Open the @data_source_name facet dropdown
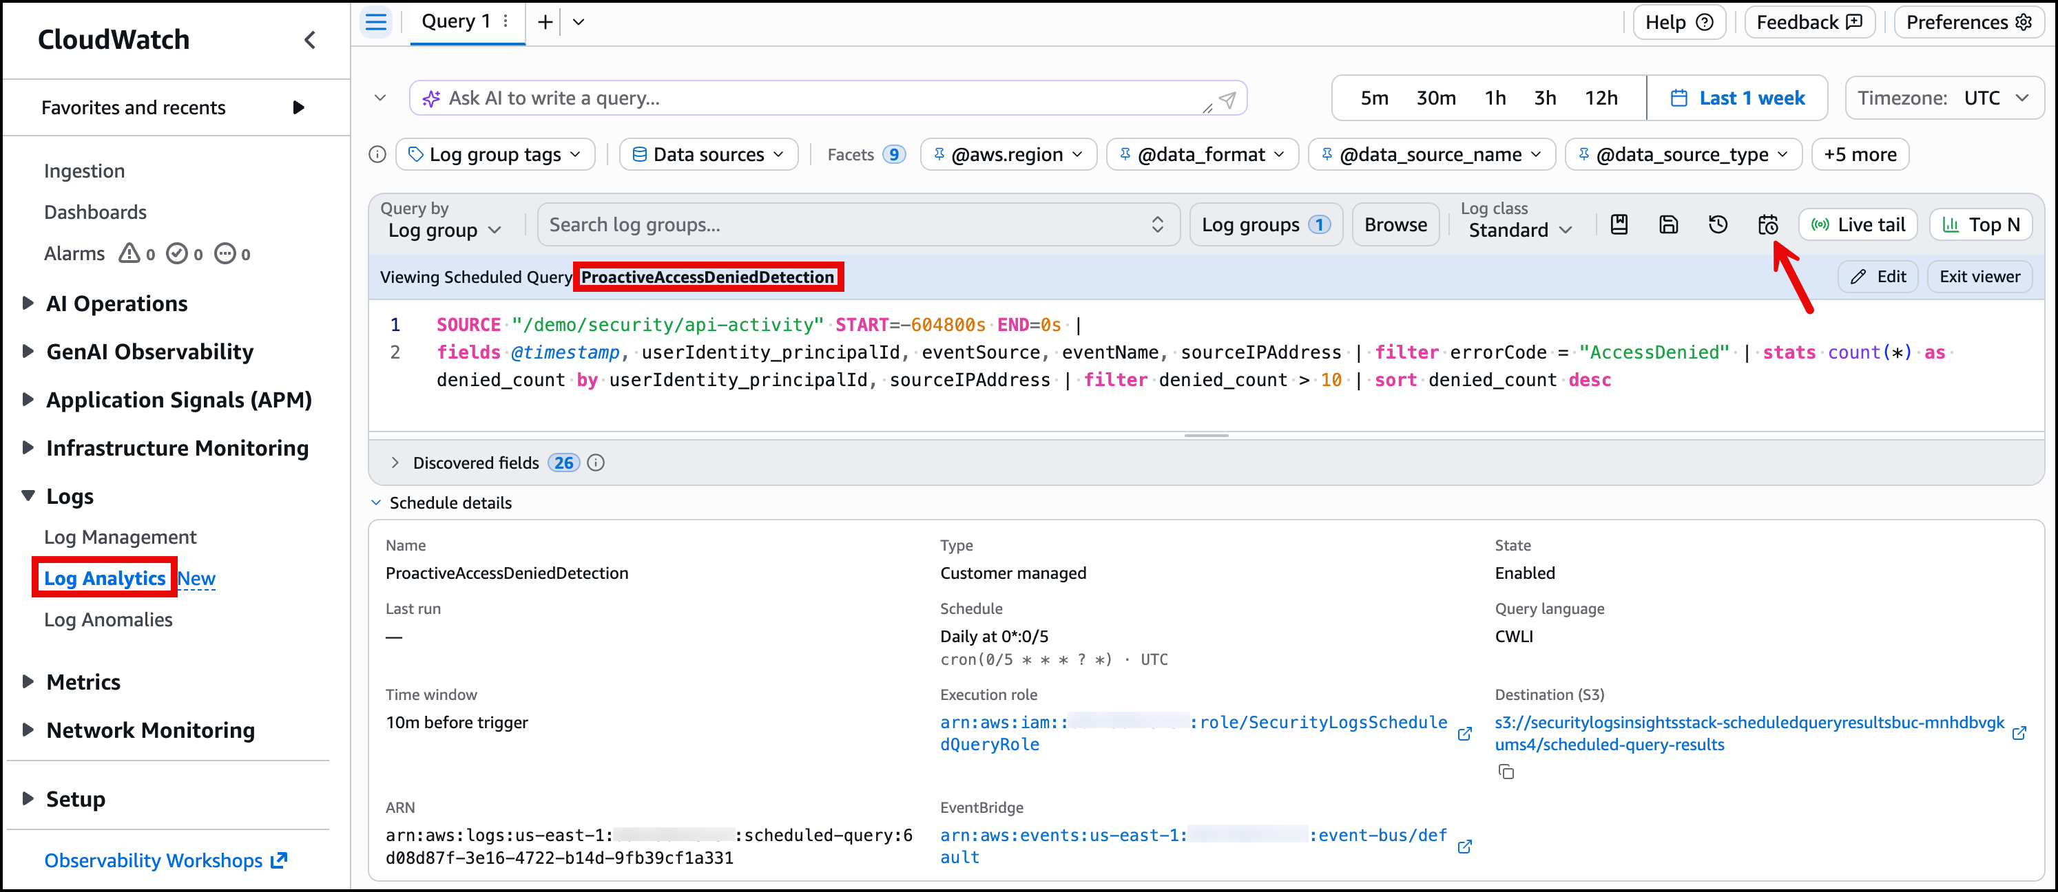 pos(1432,154)
